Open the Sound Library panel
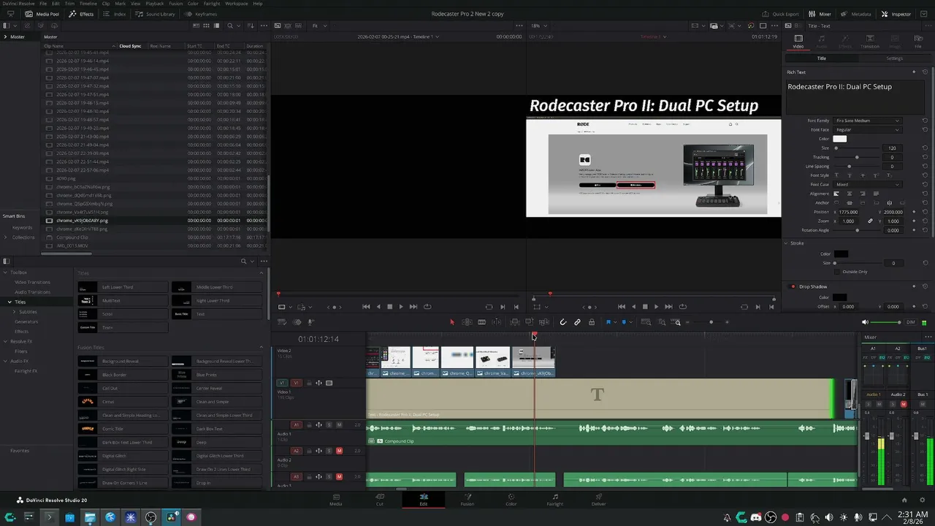Image resolution: width=935 pixels, height=526 pixels. click(x=156, y=14)
